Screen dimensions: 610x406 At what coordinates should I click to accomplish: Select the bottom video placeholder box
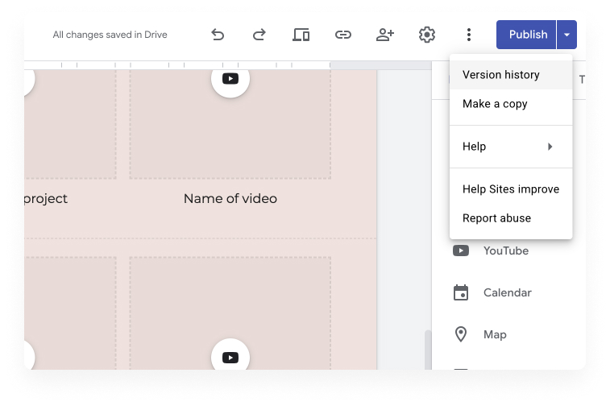click(230, 313)
